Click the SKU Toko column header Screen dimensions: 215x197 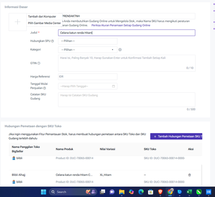coord(150,149)
